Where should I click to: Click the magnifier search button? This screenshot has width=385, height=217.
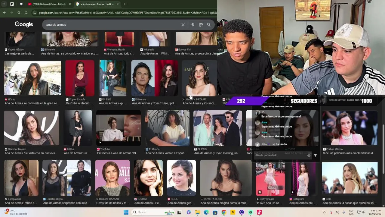pos(209,25)
